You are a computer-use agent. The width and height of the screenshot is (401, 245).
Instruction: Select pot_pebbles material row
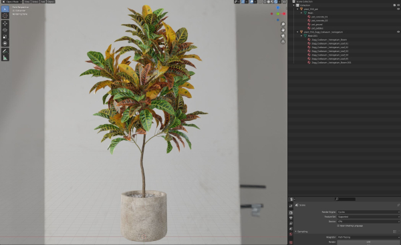coord(317,28)
